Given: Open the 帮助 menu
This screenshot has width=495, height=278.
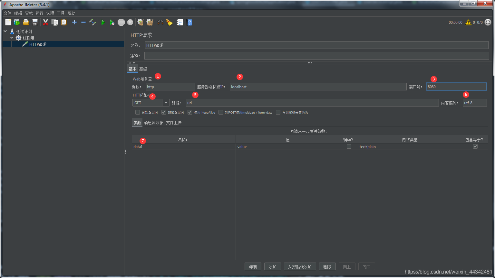Looking at the screenshot, I should point(72,13).
